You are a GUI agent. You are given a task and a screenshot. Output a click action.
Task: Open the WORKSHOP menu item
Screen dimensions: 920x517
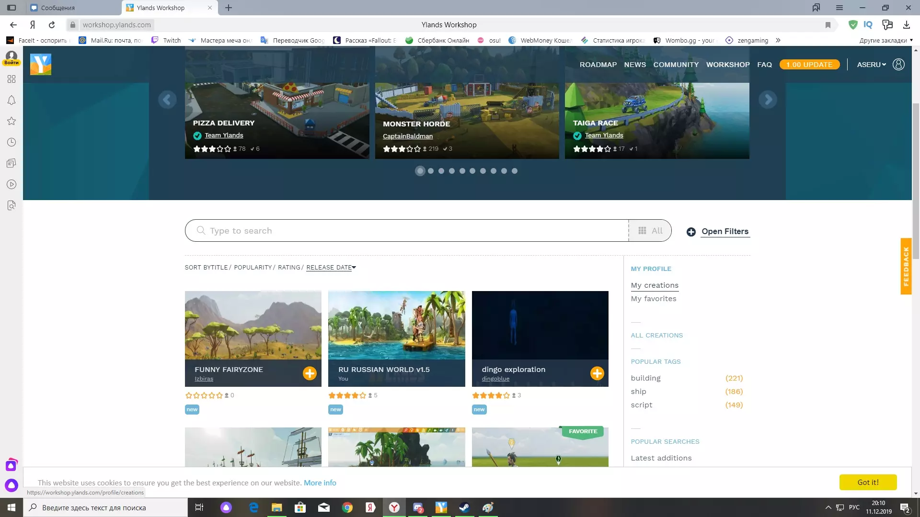(727, 65)
